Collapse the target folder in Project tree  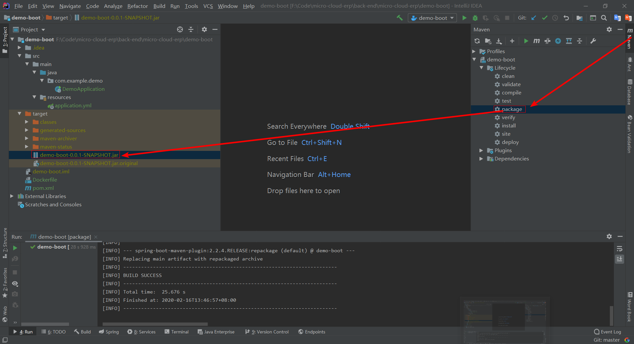pos(19,114)
